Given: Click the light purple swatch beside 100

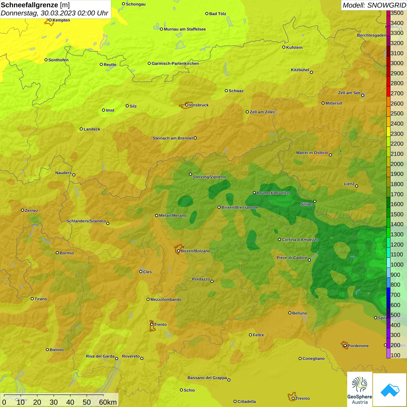Looking at the screenshot, I should click(388, 353).
